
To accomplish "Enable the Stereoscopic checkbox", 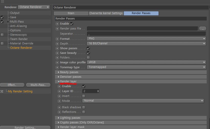I will click(x=2, y=35).
